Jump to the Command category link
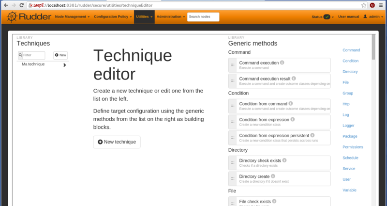This screenshot has height=206, width=387. 351,50
